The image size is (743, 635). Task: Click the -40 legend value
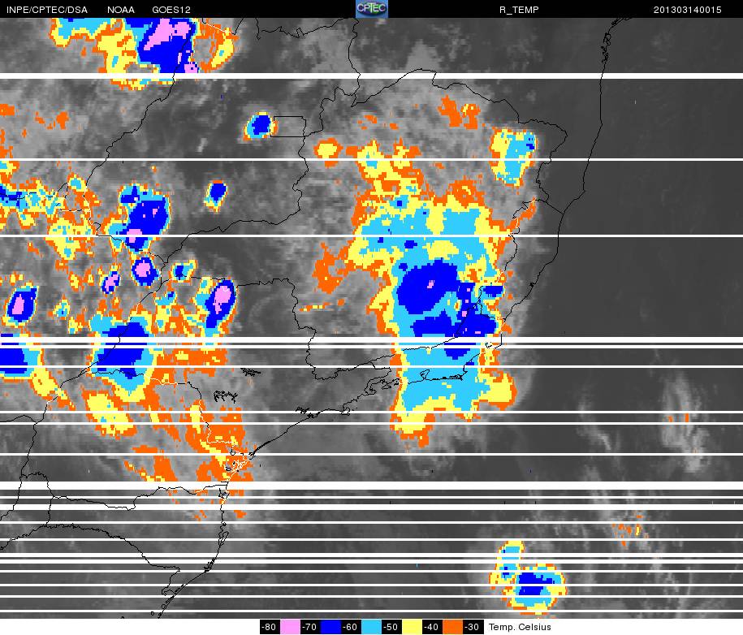pos(432,627)
